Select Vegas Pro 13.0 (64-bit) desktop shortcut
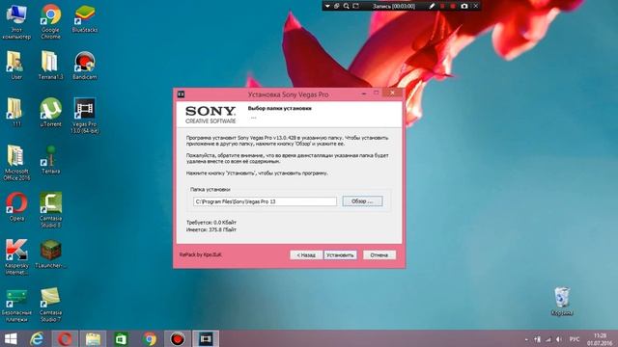Image resolution: width=618 pixels, height=347 pixels. click(x=85, y=116)
